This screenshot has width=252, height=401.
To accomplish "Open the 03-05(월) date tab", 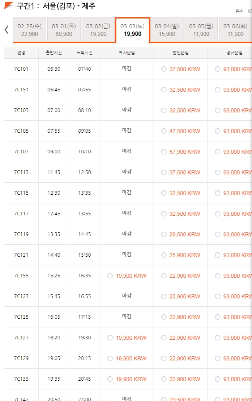I will [201, 30].
